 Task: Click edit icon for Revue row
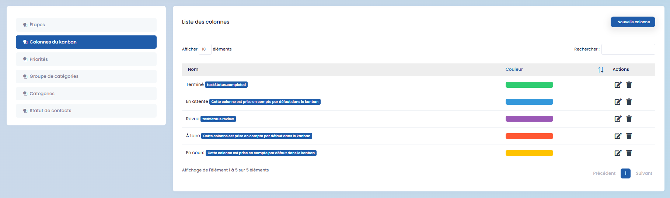618,119
